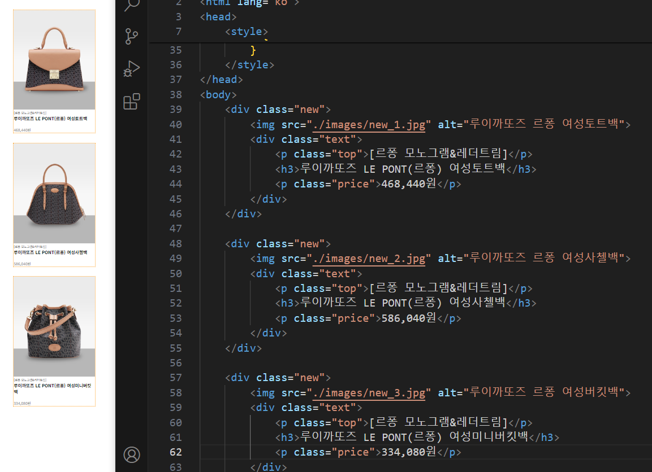
Task: Click the </style> tag on line 36
Action: (x=249, y=65)
